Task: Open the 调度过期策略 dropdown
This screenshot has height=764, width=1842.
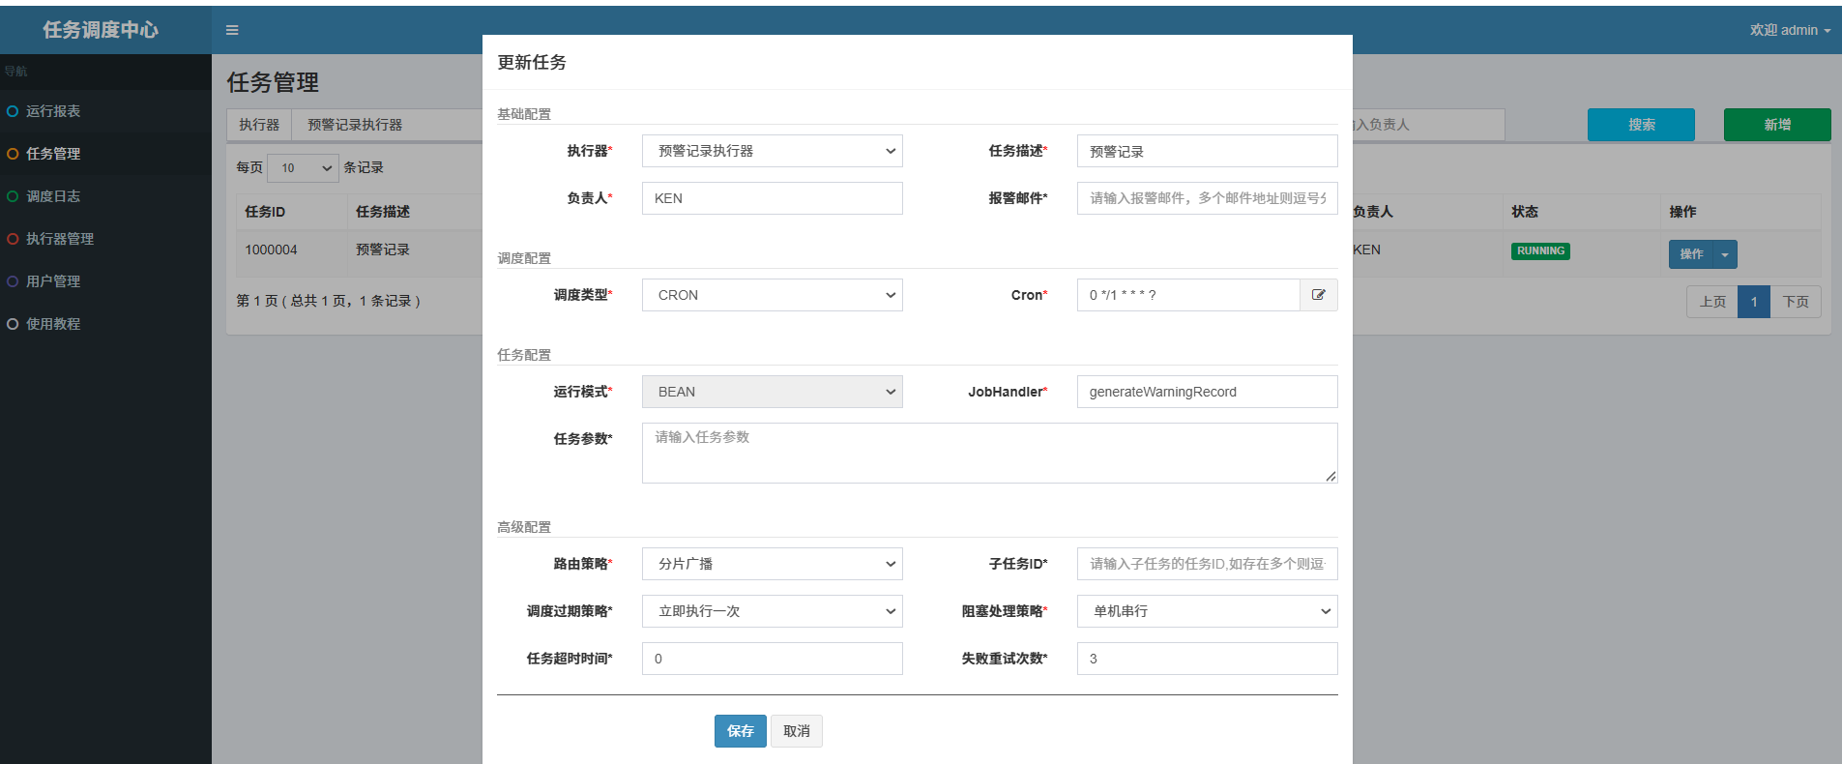Action: [773, 611]
